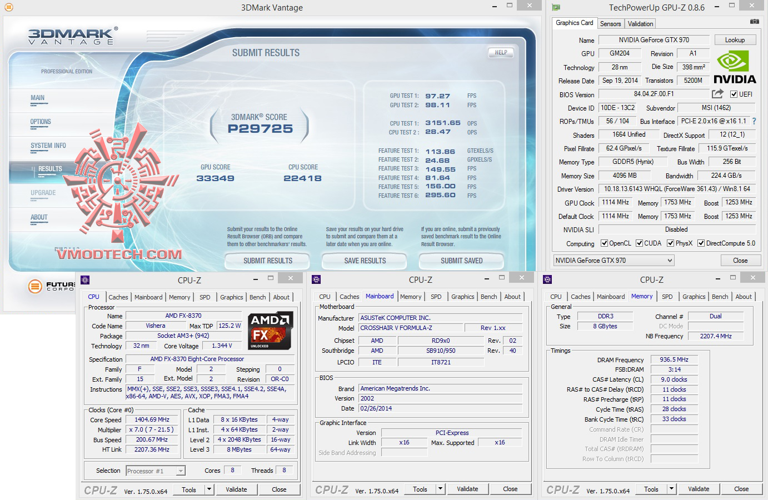Toggle the CUDA computing checkbox
Viewport: 768px width, 500px height.
pos(639,243)
